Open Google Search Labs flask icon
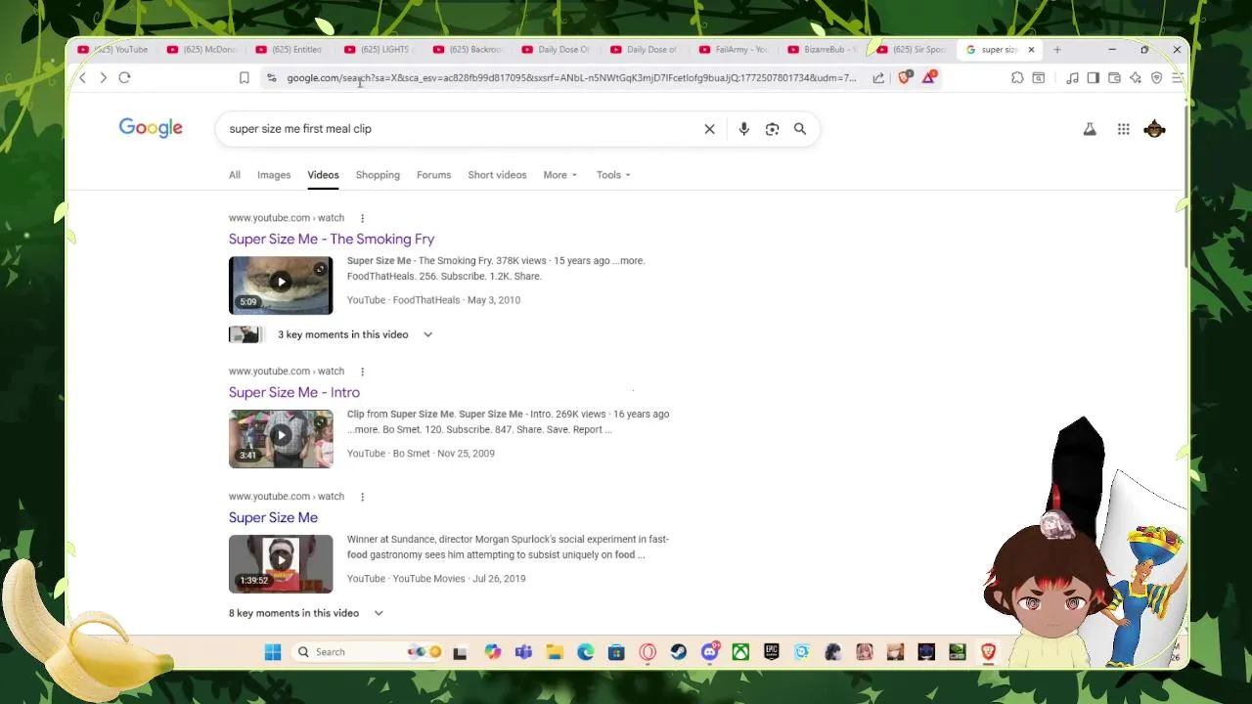Screen dimensions: 1252x704 [x=1090, y=129]
